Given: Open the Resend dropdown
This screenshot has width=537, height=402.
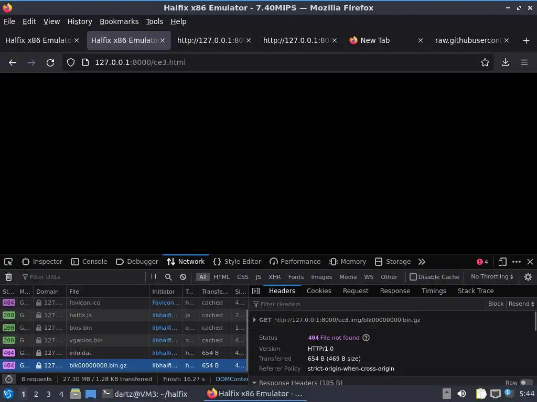Looking at the screenshot, I should pos(521,304).
